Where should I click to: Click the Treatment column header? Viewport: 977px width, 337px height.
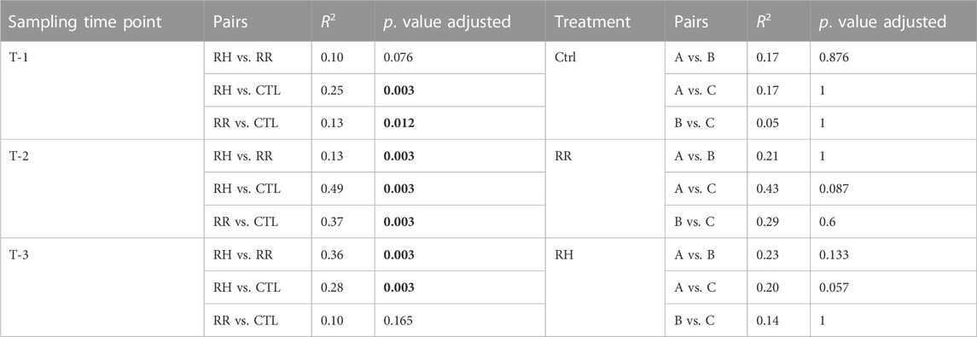click(592, 22)
